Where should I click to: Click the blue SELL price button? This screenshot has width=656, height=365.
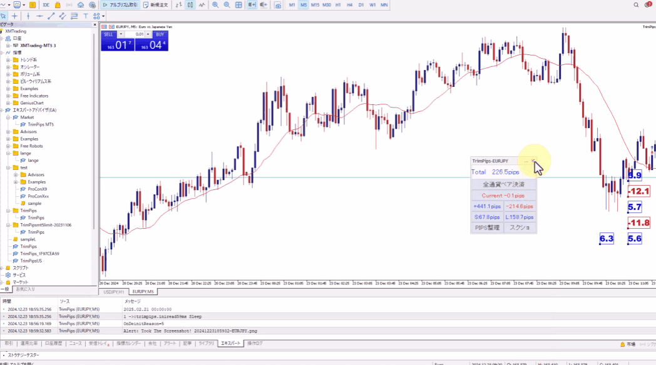117,45
